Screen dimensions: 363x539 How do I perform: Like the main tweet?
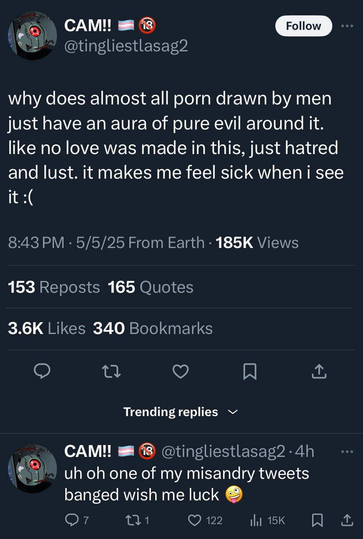pyautogui.click(x=180, y=372)
